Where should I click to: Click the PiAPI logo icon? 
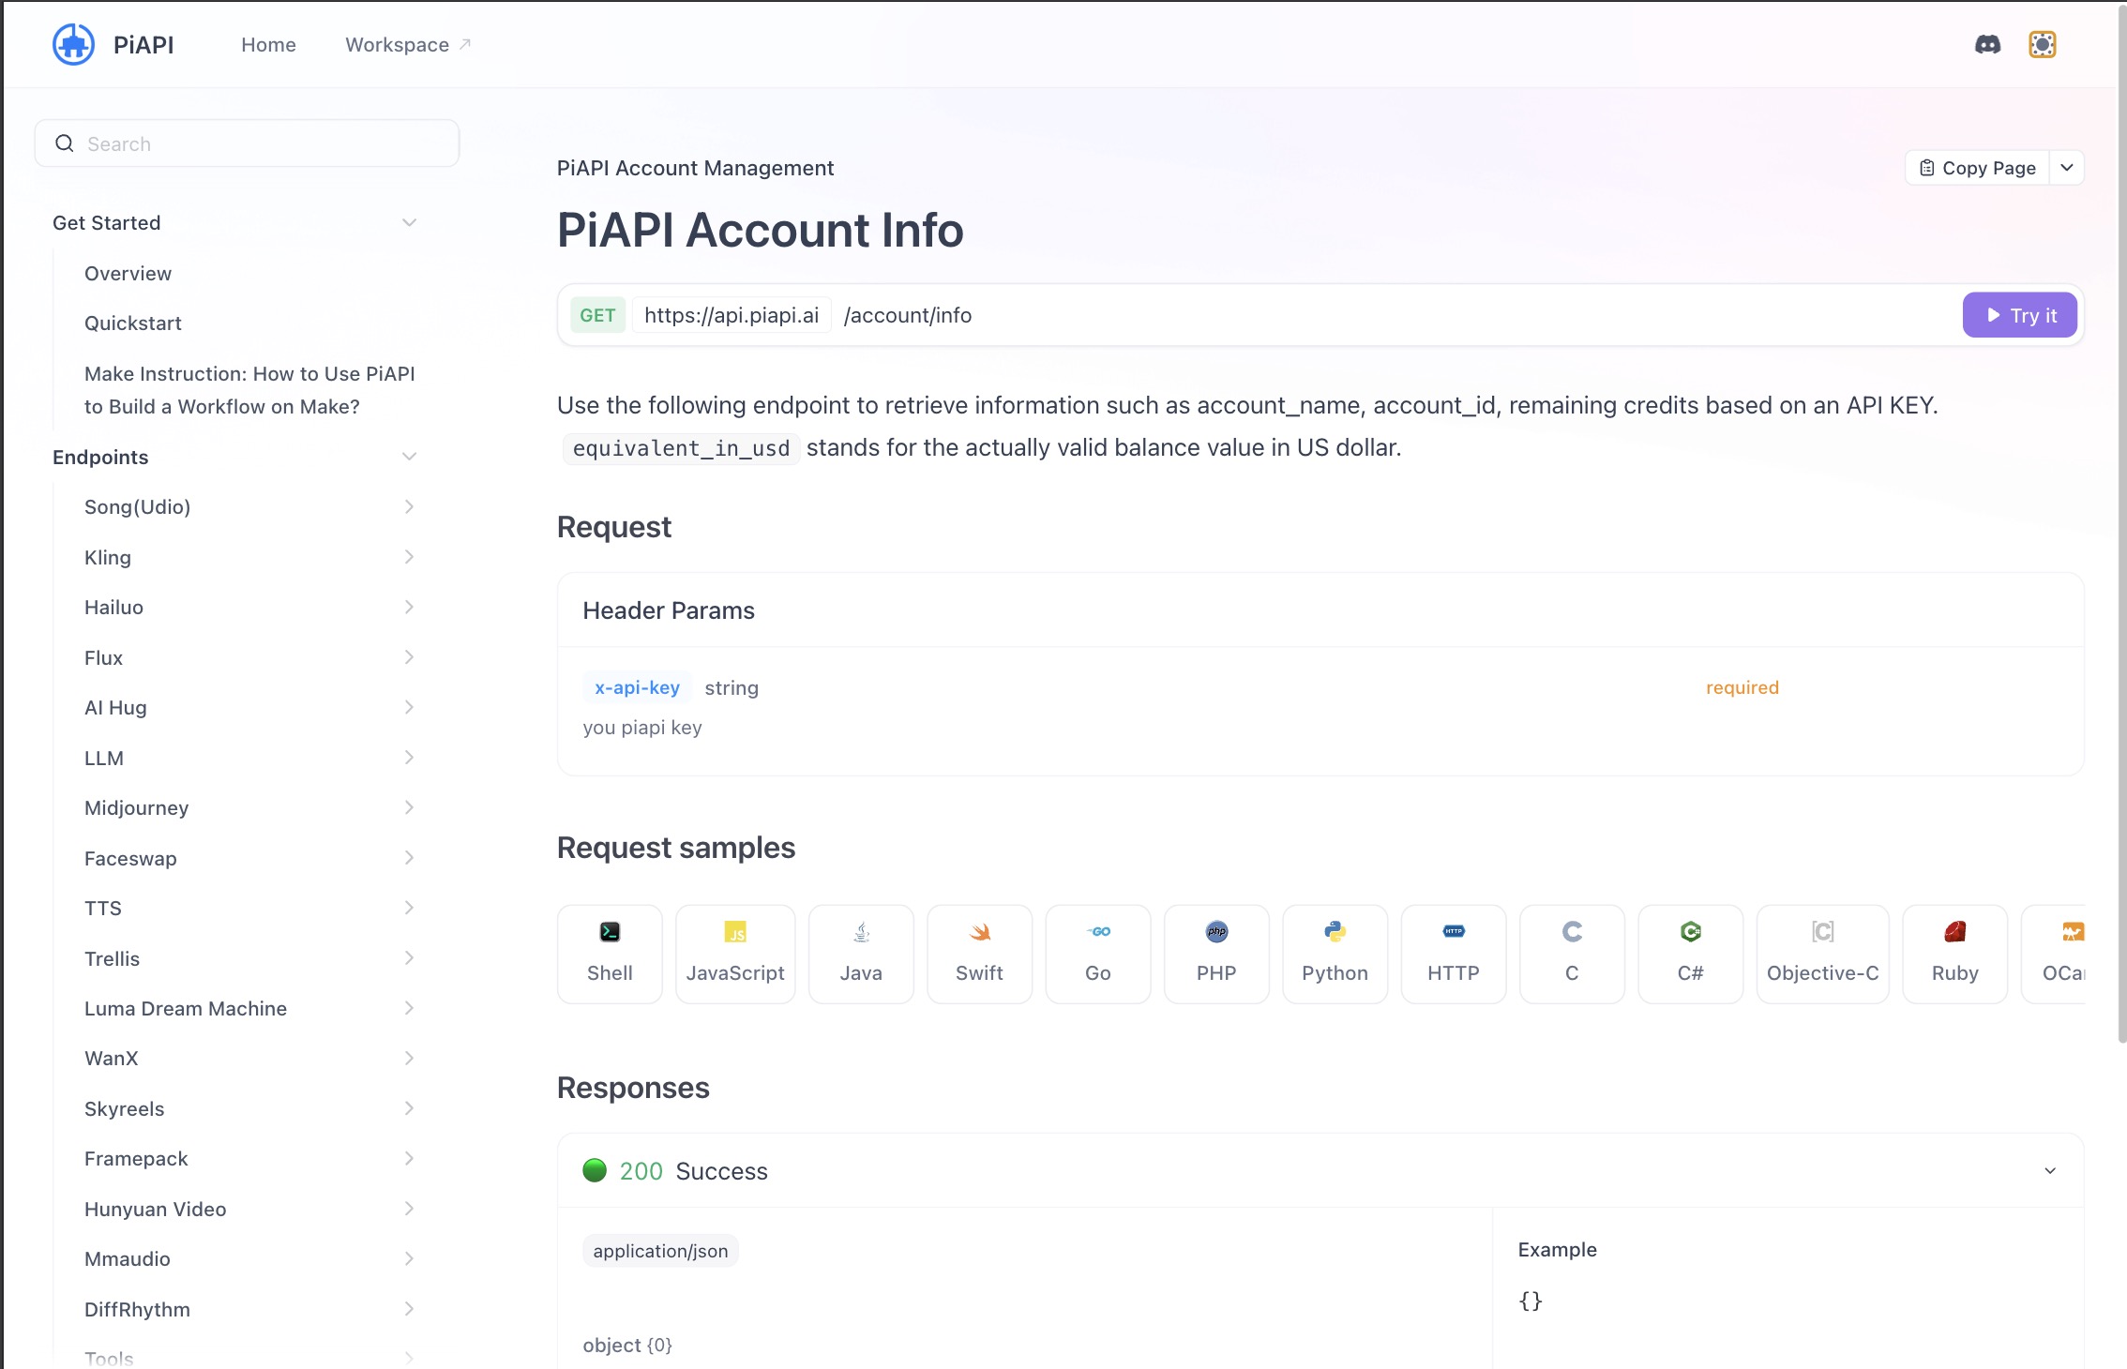(73, 44)
